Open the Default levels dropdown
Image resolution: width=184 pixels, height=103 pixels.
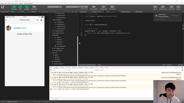(x=99, y=70)
